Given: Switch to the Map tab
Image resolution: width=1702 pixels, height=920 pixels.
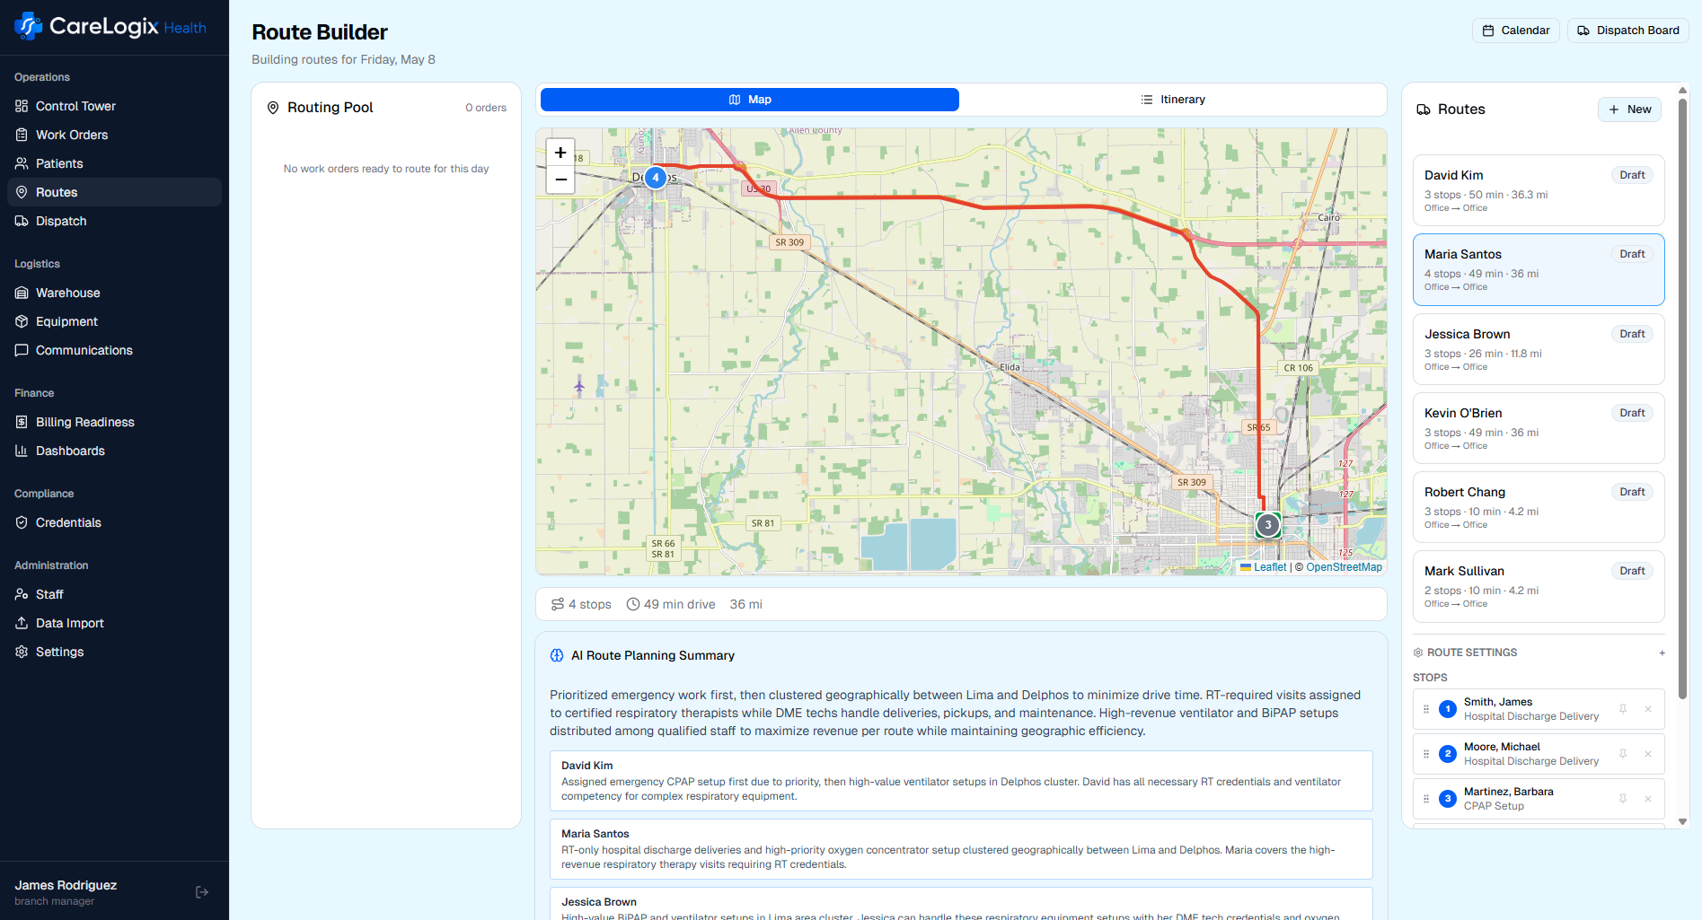Looking at the screenshot, I should pos(750,100).
